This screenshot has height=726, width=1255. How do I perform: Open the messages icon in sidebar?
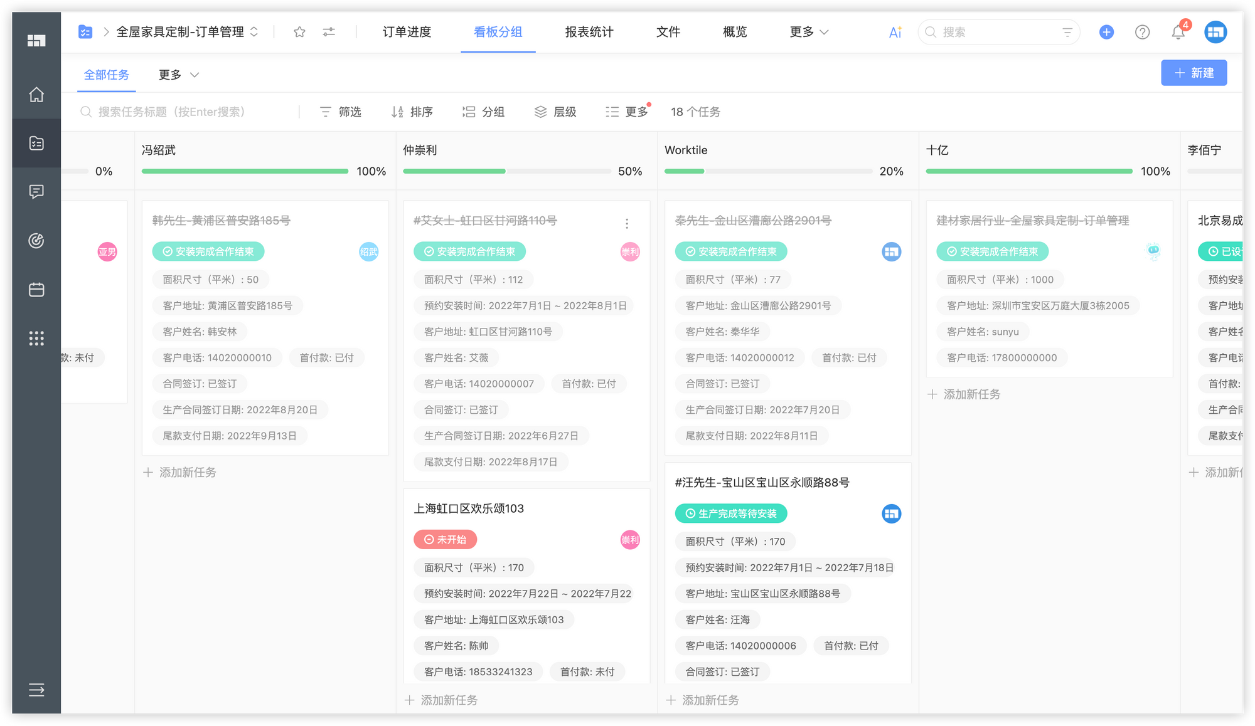click(36, 192)
